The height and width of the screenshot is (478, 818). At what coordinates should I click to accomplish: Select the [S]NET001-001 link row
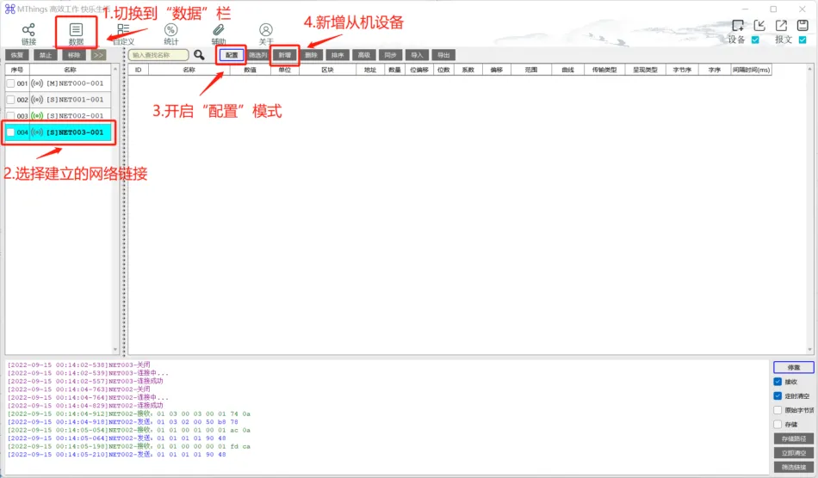tap(59, 100)
